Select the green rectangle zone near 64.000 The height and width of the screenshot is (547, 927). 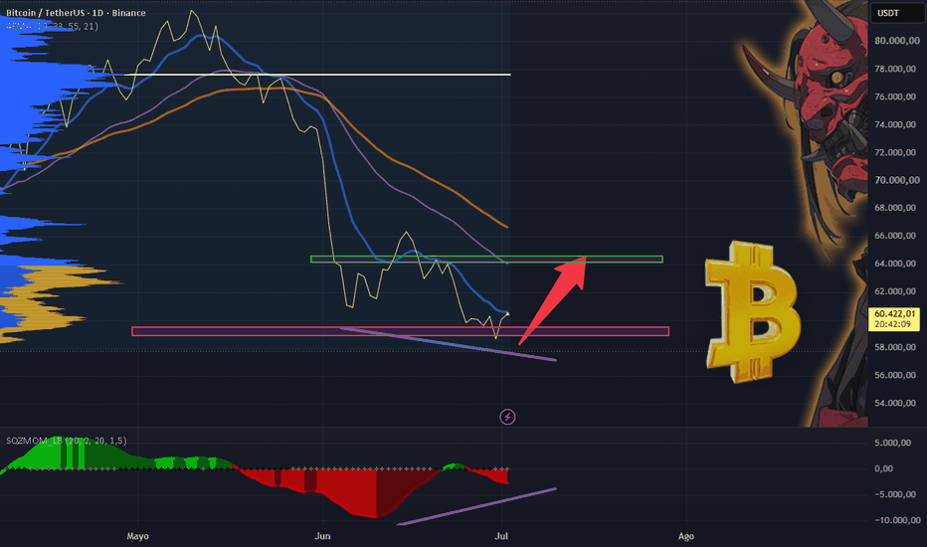point(486,259)
